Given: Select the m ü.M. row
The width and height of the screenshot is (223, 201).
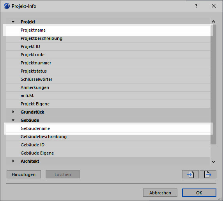Looking at the screenshot, I should click(x=108, y=96).
